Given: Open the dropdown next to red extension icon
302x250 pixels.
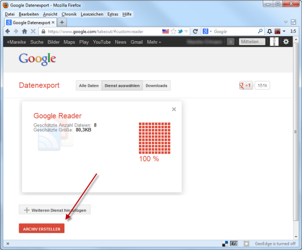Looking at the screenshot, I should (284, 31).
